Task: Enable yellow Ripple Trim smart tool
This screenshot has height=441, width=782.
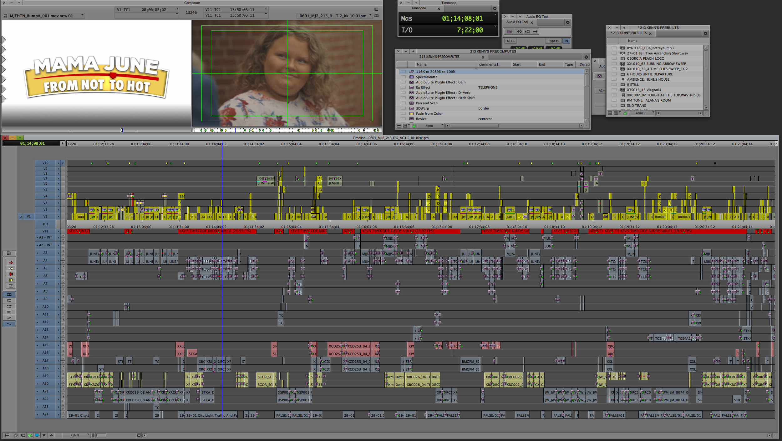Action: pos(11,280)
